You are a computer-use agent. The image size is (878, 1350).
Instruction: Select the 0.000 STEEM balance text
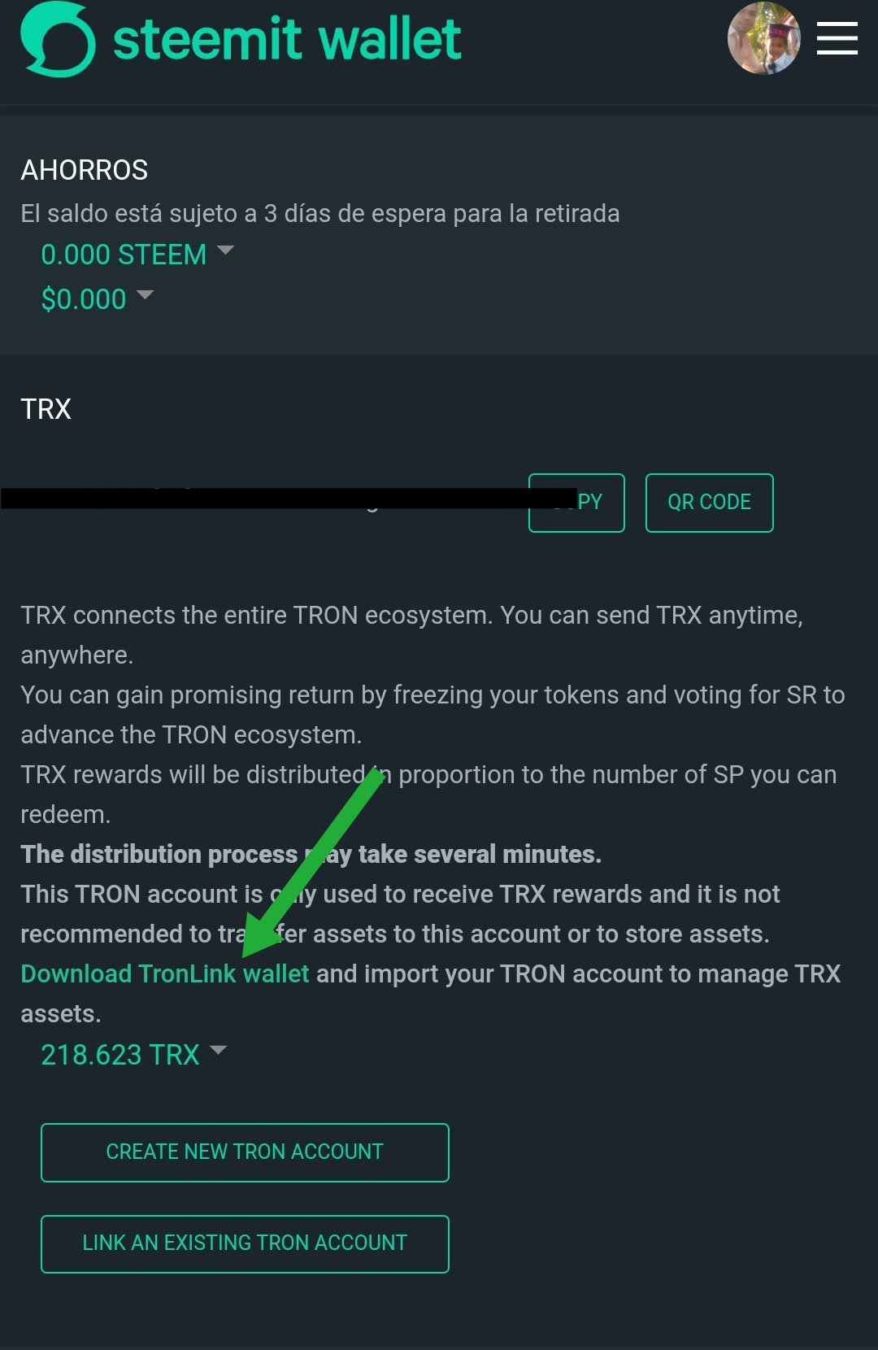click(x=124, y=254)
